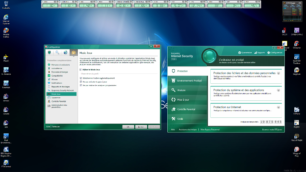
Task: Launch REX Weather Engine 2.0 shortcut
Action: click(6, 152)
